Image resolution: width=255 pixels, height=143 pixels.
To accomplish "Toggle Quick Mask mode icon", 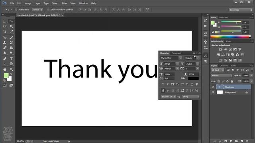I will tap(4, 85).
